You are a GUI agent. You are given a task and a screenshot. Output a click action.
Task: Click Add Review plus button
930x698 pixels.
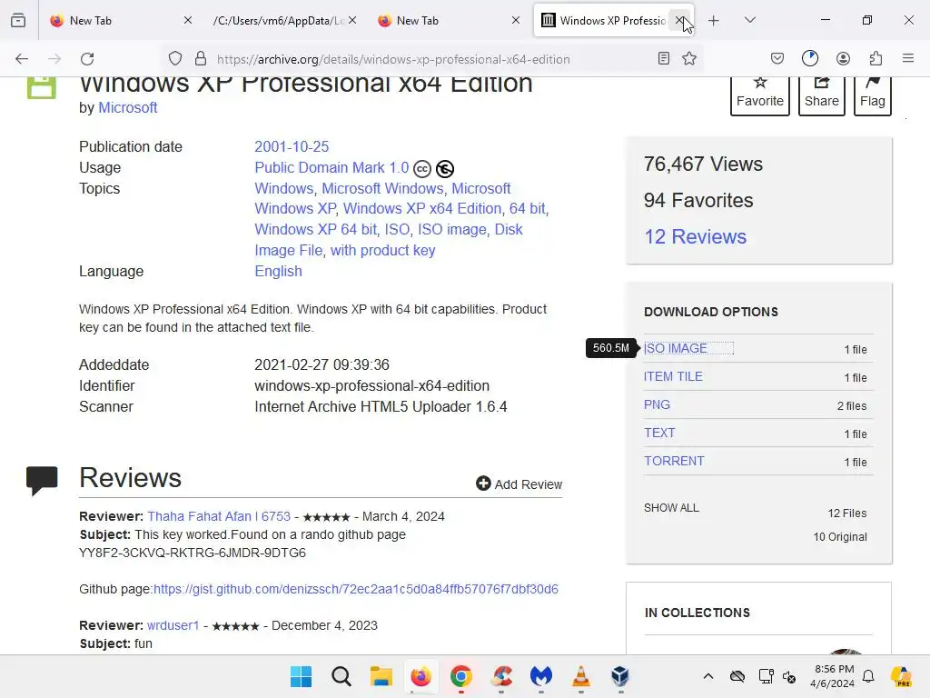point(519,484)
